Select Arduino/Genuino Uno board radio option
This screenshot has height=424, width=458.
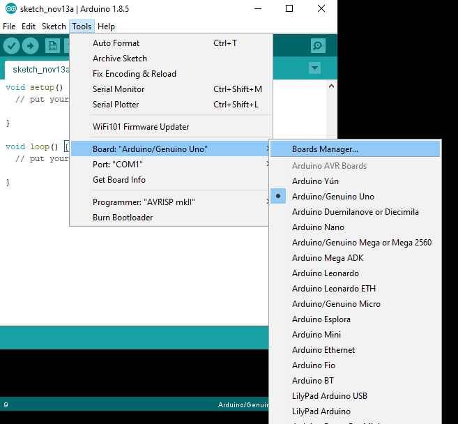pos(356,197)
